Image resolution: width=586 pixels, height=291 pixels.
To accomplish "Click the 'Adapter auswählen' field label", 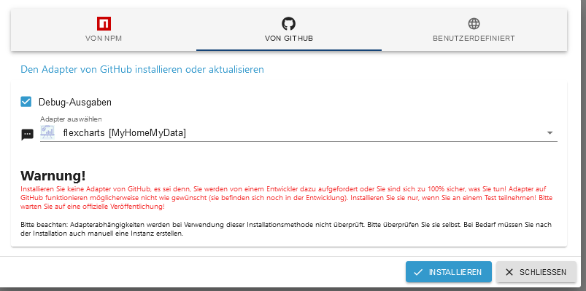I will click(71, 119).
